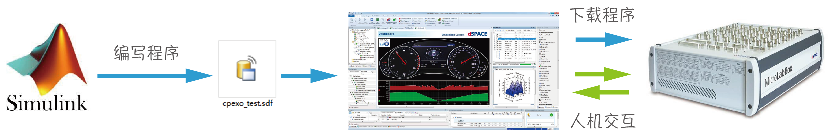828x138 pixels.
Task: Click Stop Recording in the ribbon
Action: (404, 23)
